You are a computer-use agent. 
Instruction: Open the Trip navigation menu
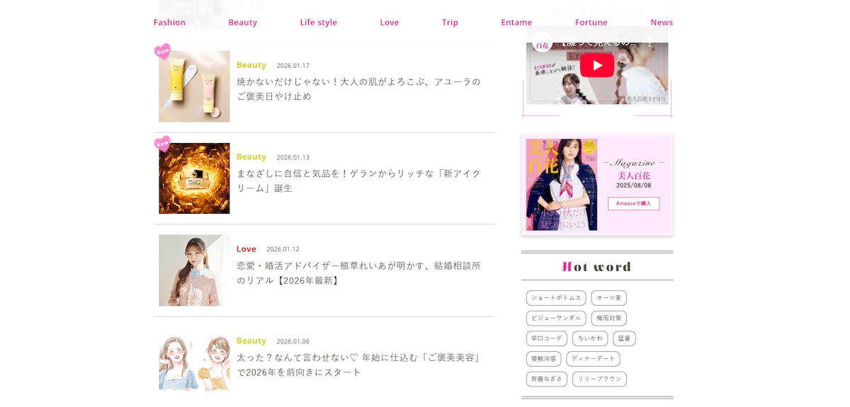[x=450, y=22]
